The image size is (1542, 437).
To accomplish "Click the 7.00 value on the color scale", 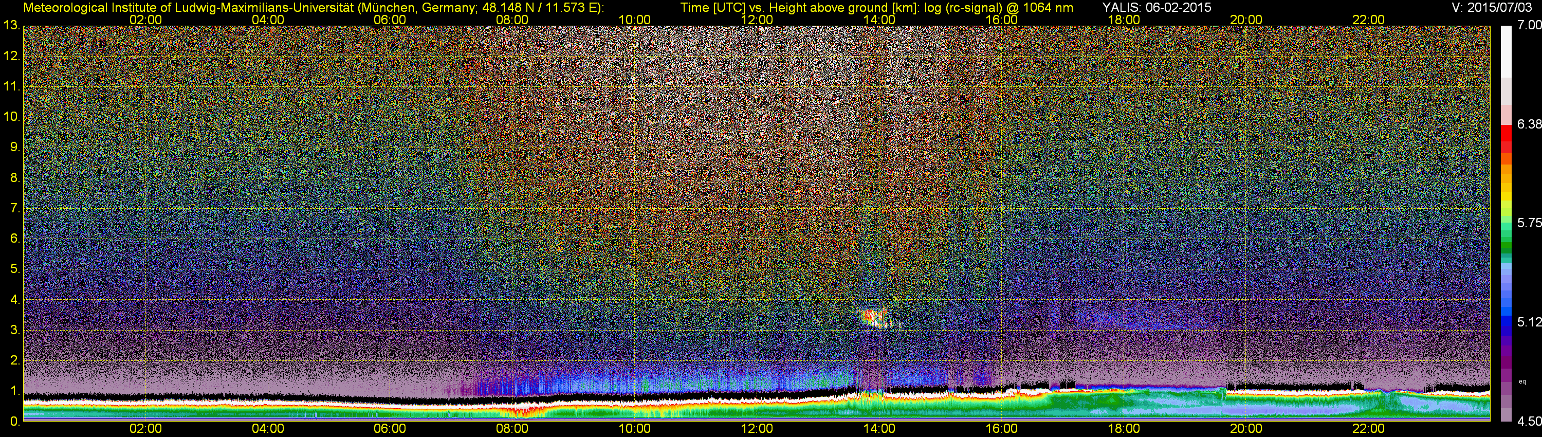I will click(1530, 25).
